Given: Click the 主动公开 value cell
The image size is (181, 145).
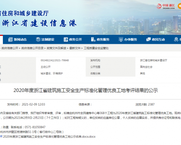Looking at the screenshot, I should (x=46, y=67).
